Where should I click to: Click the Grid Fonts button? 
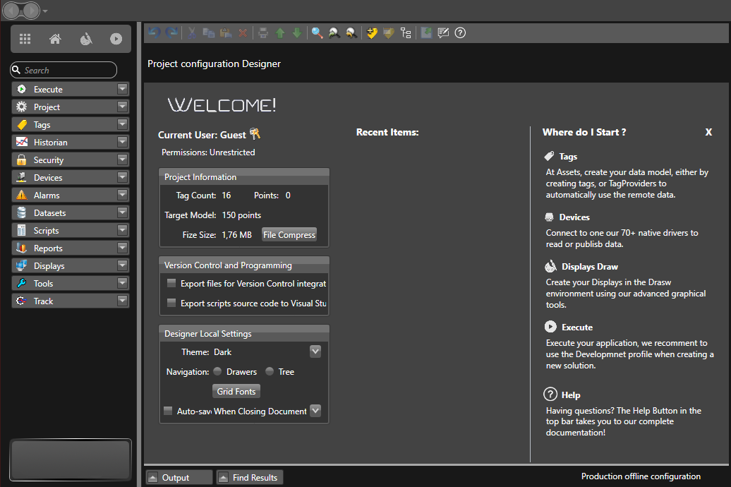click(x=236, y=392)
